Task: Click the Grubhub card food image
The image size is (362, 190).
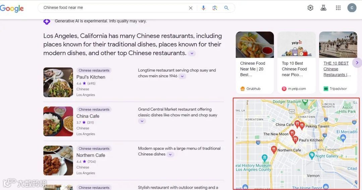Action: [255, 45]
